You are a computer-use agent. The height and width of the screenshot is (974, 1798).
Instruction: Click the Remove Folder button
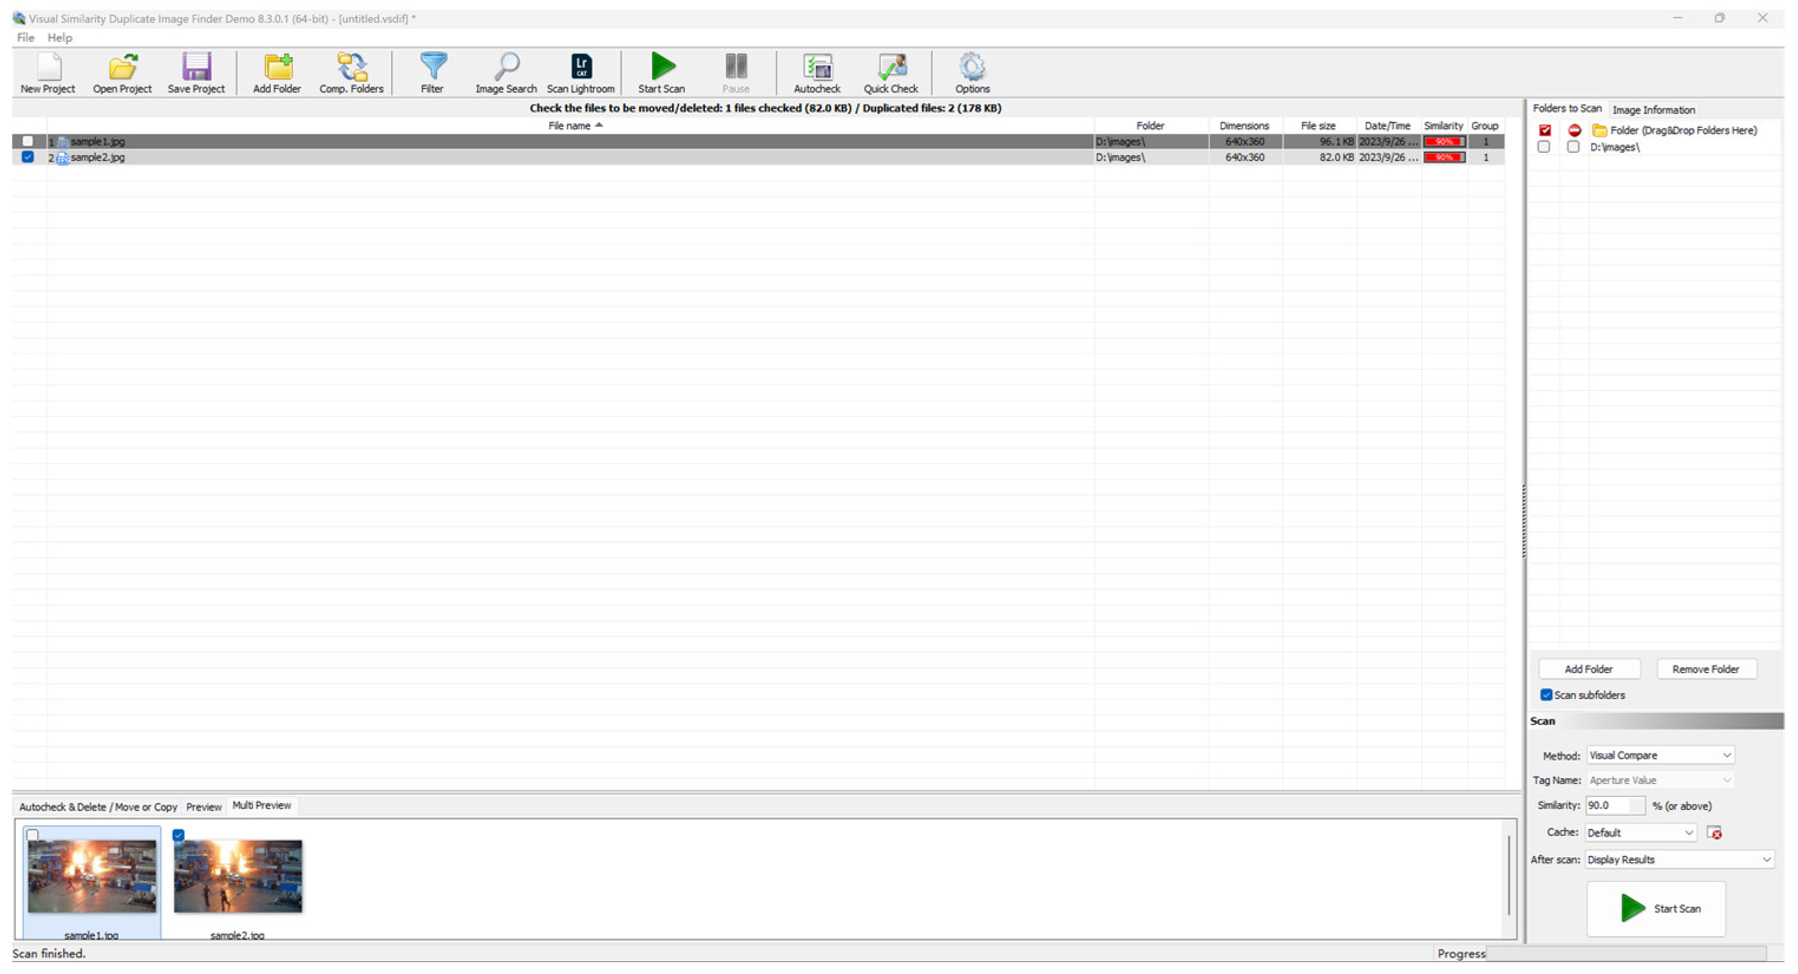(x=1705, y=670)
